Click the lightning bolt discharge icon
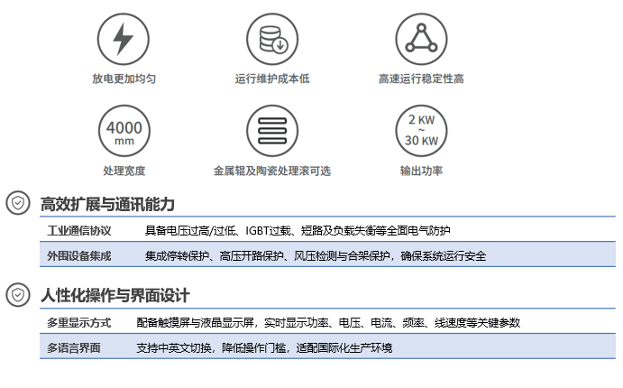 [x=124, y=39]
